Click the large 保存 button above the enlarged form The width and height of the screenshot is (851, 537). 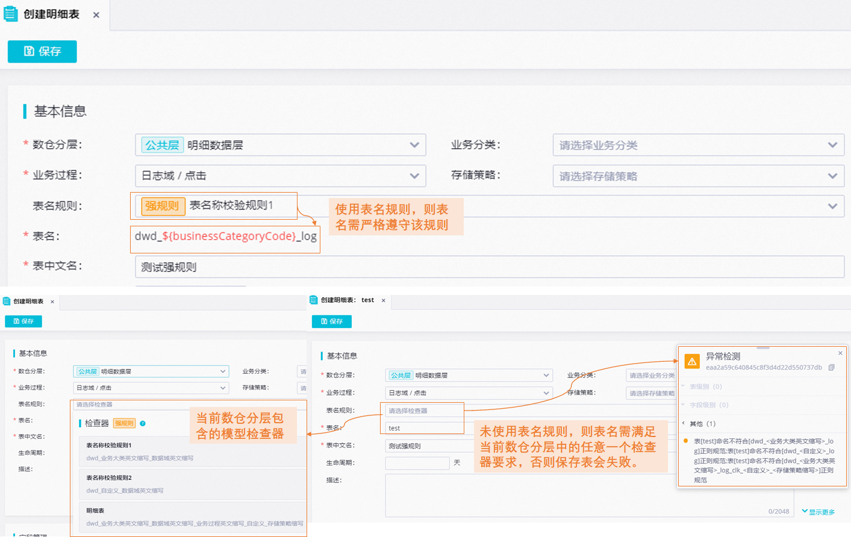coord(42,51)
